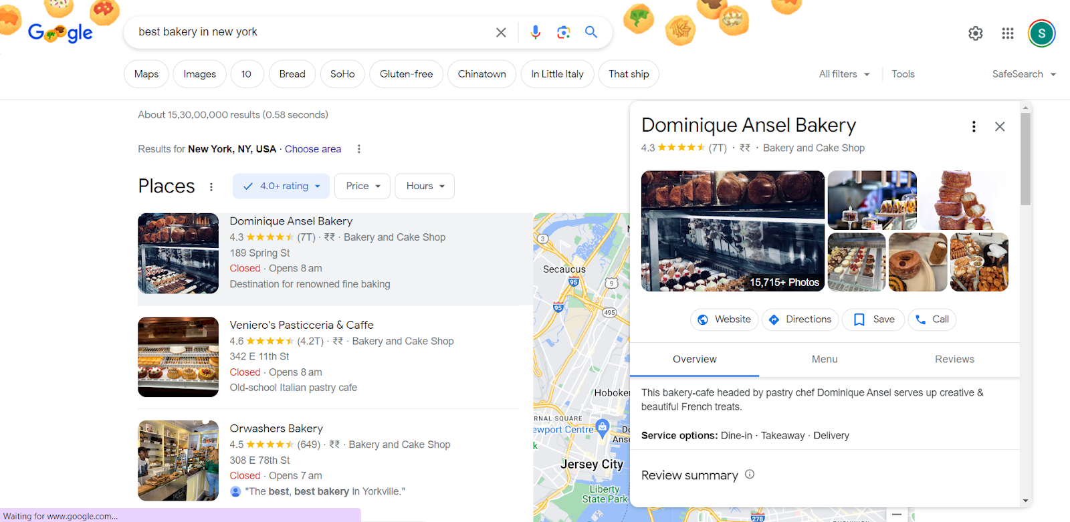Screen dimensions: 1070x522
Task: Click the panel's 7T review count
Action: click(x=718, y=148)
